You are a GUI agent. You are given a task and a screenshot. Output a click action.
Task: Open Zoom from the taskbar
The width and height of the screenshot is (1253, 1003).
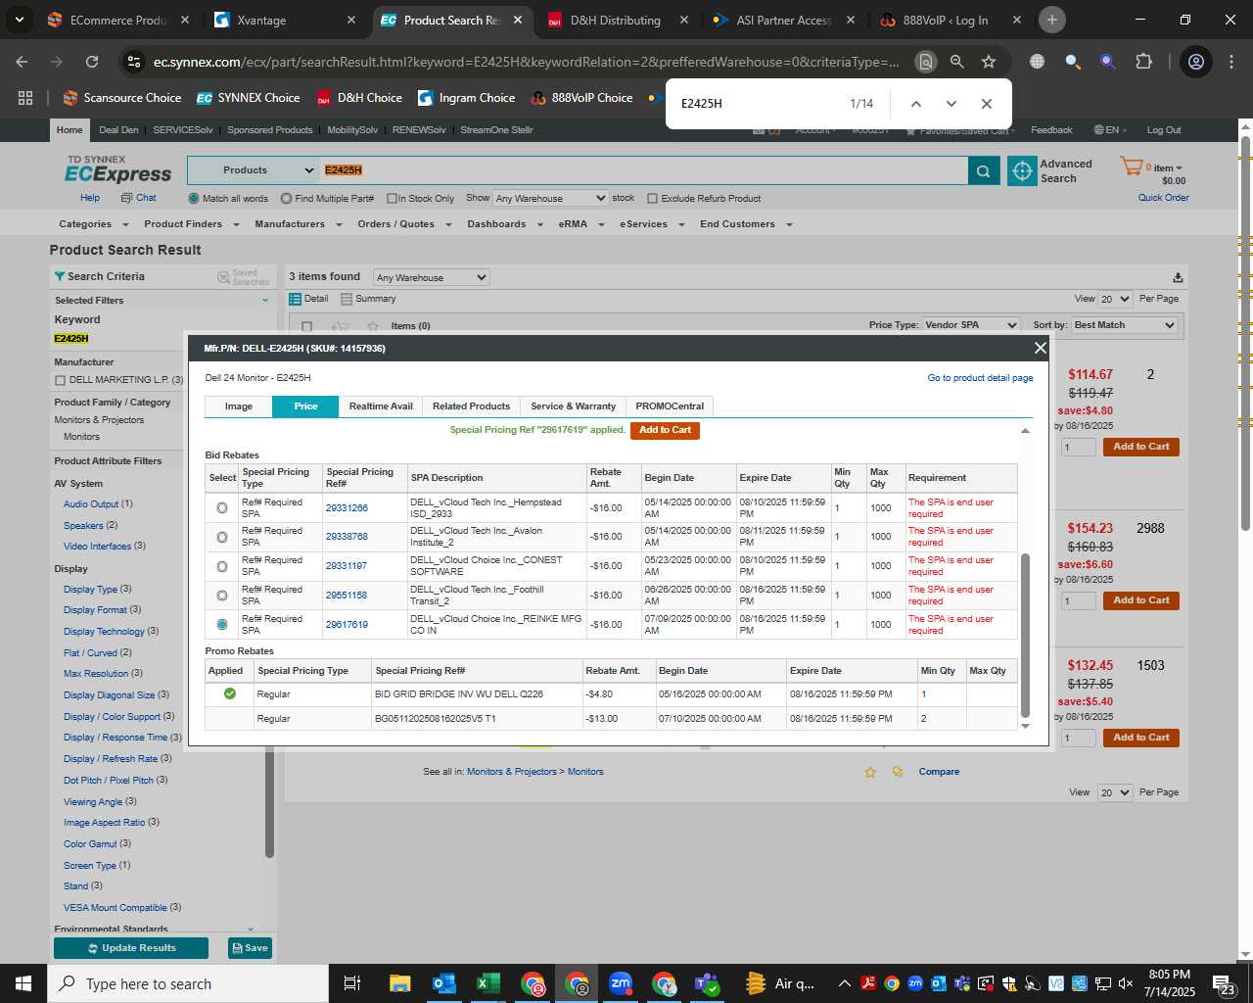(621, 983)
